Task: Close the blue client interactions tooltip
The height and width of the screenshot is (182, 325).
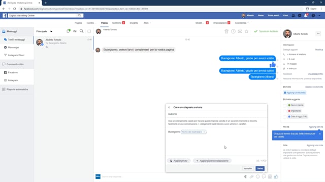Action: pos(320,133)
